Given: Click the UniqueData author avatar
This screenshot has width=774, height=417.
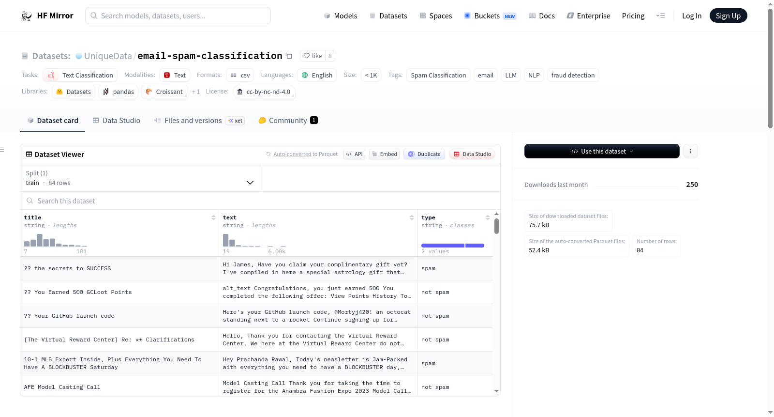Looking at the screenshot, I should pos(79,56).
